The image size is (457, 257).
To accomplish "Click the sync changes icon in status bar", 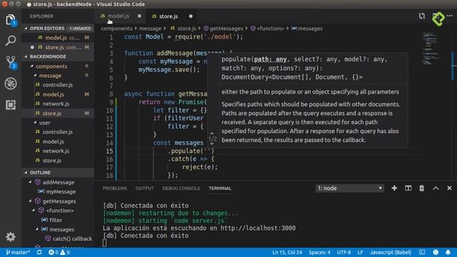I will point(39,252).
